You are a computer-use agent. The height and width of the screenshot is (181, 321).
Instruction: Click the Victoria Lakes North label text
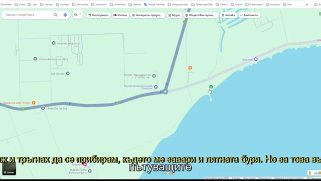[x=69, y=43]
